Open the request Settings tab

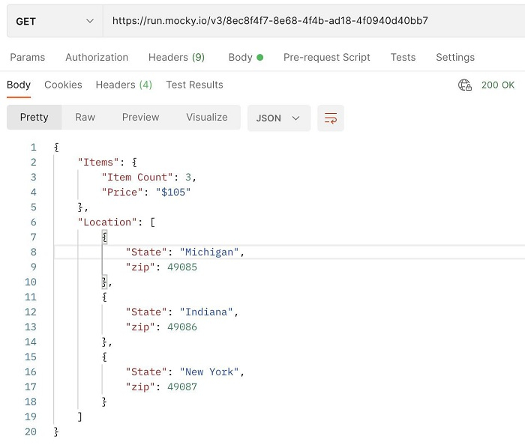(x=455, y=58)
